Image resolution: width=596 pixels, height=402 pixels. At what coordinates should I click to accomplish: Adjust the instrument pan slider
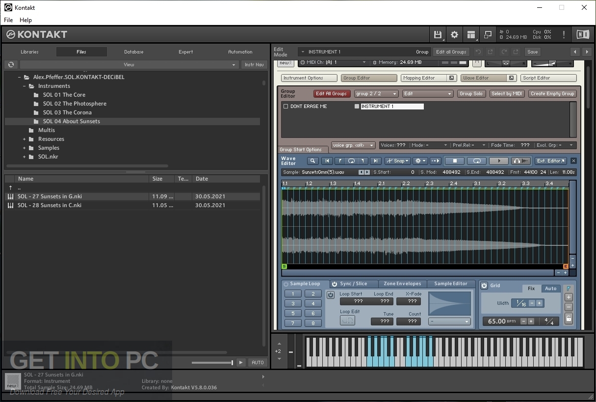tap(506, 63)
